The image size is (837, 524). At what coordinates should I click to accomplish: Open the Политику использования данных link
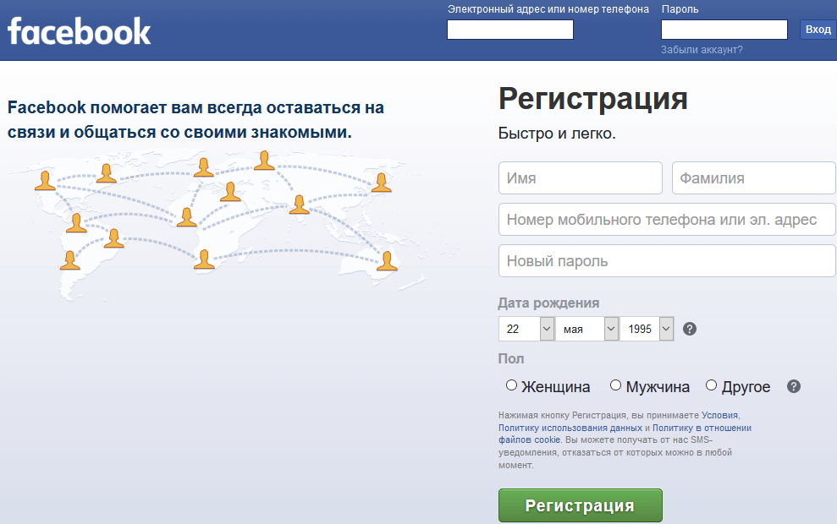(x=570, y=428)
